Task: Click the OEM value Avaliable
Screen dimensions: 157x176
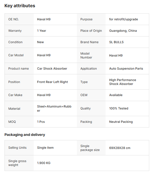Action: (116, 95)
